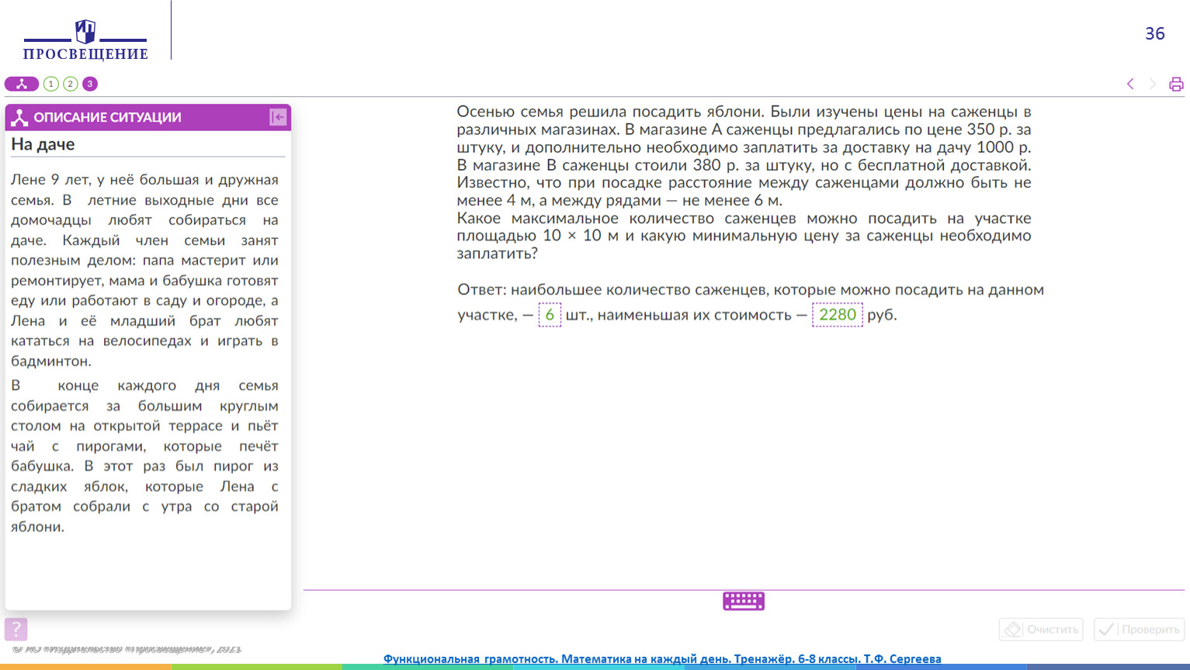Screen dimensions: 1190x670
Task: Open the on-screen keyboard
Action: click(x=744, y=601)
